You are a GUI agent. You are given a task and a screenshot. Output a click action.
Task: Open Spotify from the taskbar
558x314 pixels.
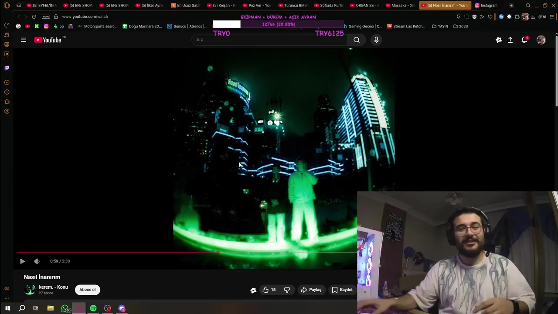pyautogui.click(x=93, y=308)
